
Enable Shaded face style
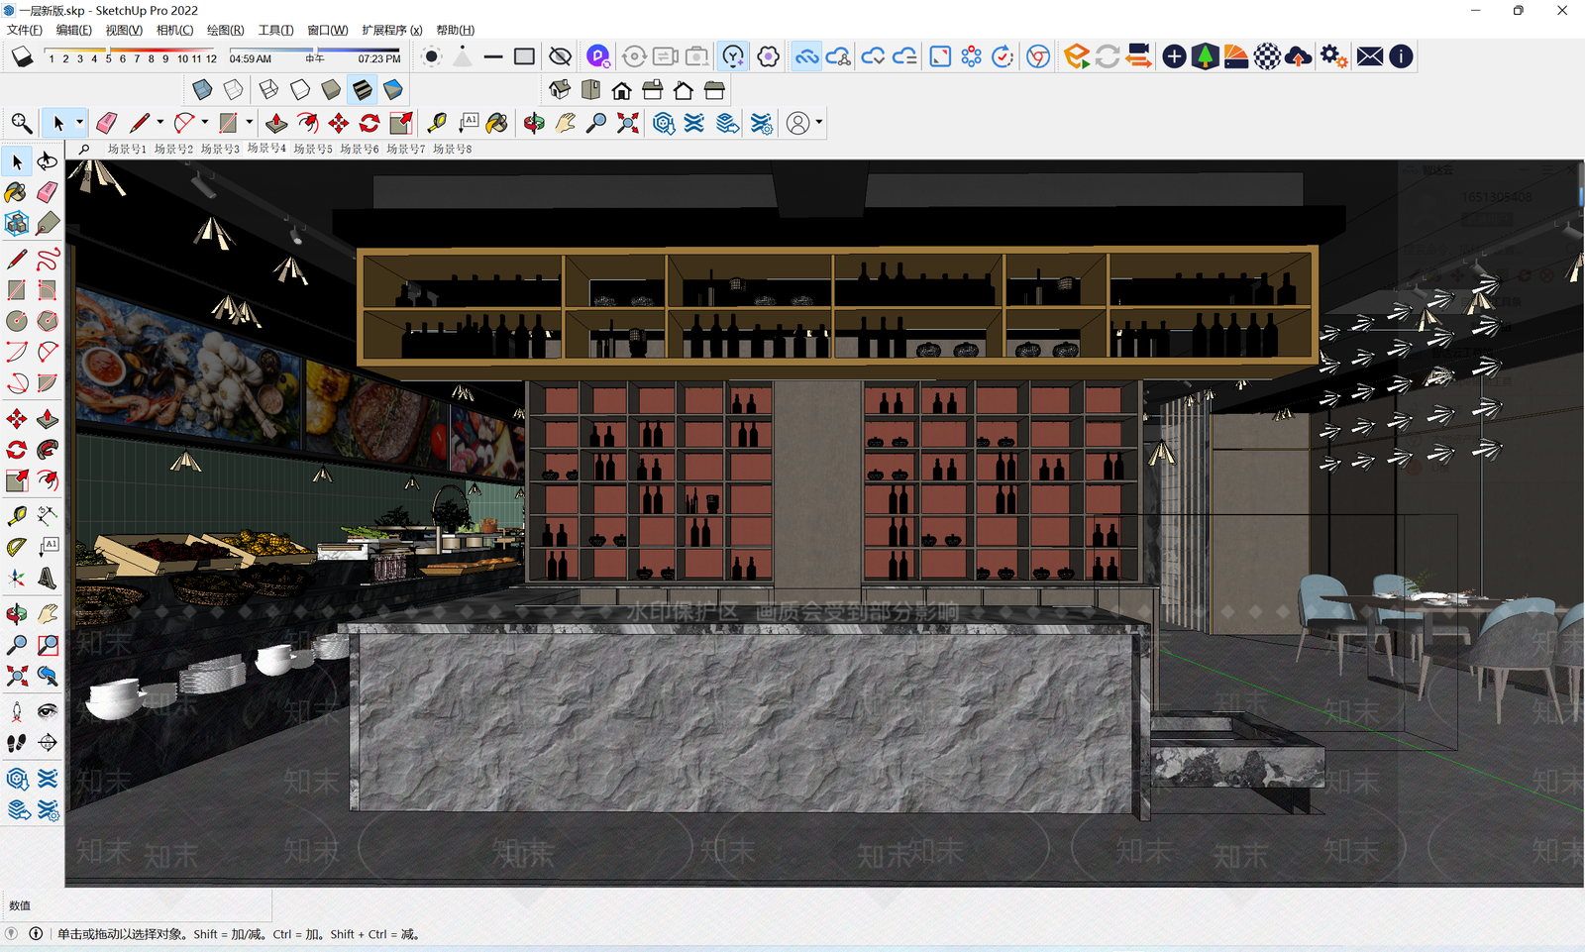pos(331,90)
